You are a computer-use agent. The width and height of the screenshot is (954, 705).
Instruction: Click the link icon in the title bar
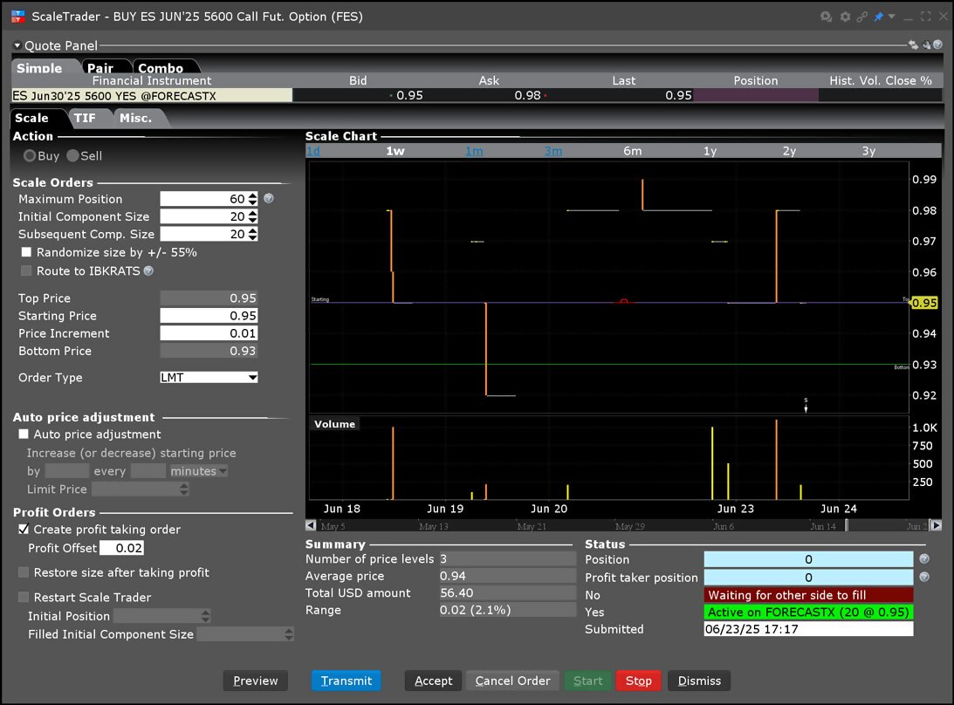coord(862,17)
